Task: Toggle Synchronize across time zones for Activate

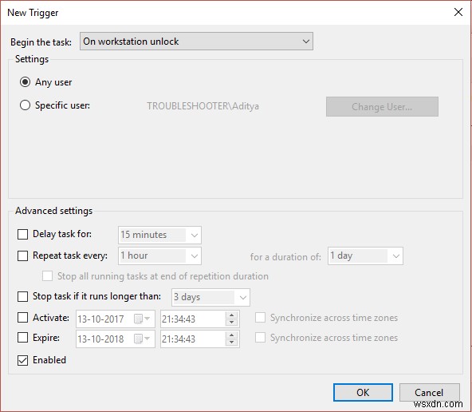Action: pyautogui.click(x=260, y=318)
